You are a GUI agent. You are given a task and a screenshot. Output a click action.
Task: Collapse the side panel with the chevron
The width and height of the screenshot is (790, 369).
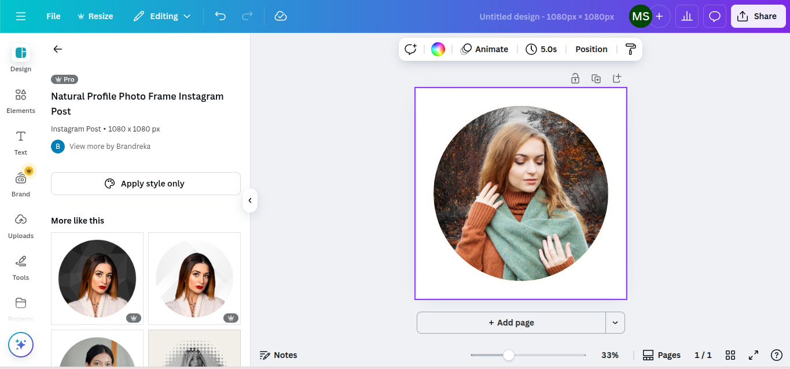tap(249, 200)
